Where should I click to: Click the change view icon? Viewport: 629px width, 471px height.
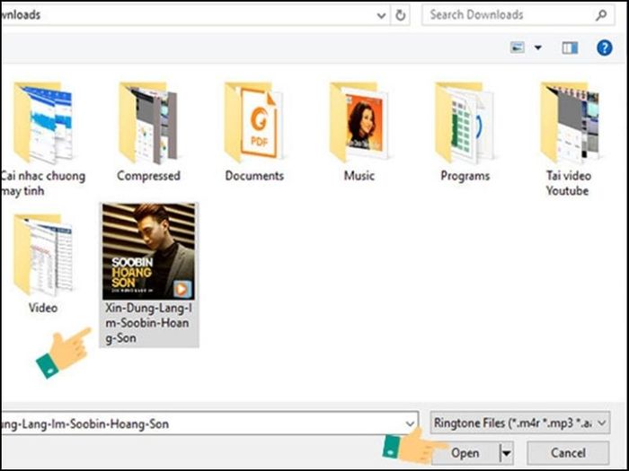pyautogui.click(x=518, y=48)
